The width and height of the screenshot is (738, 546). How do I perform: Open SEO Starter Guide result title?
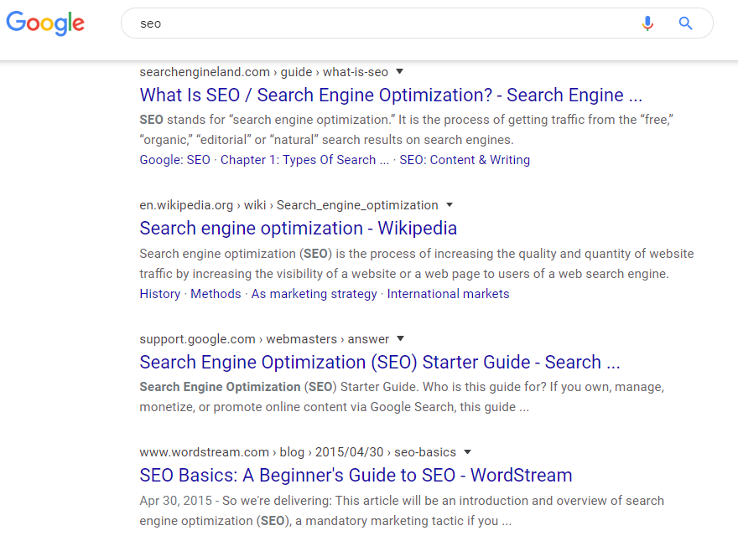[x=379, y=363]
